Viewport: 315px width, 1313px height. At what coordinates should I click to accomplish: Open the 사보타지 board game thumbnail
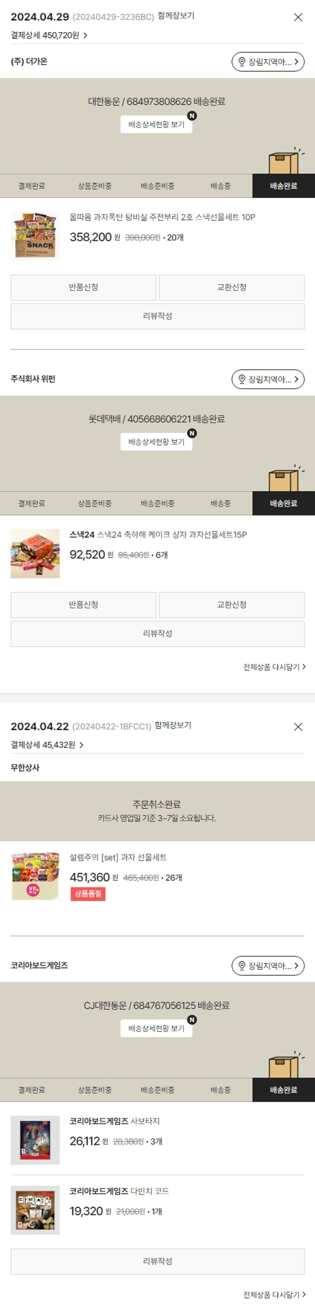click(35, 1140)
